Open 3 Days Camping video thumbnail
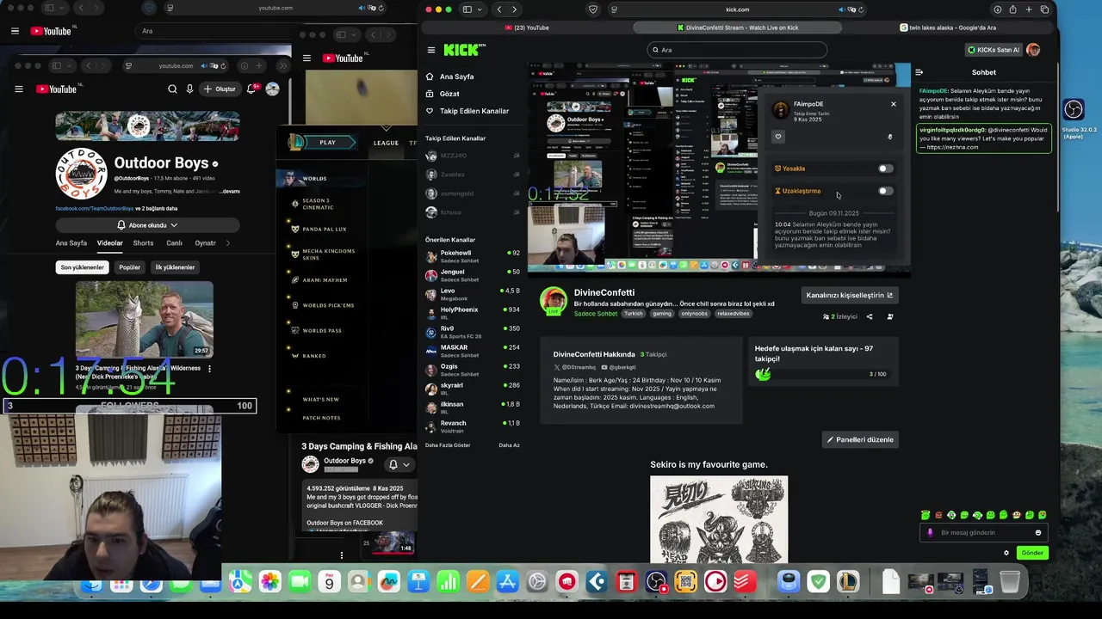 click(x=144, y=319)
